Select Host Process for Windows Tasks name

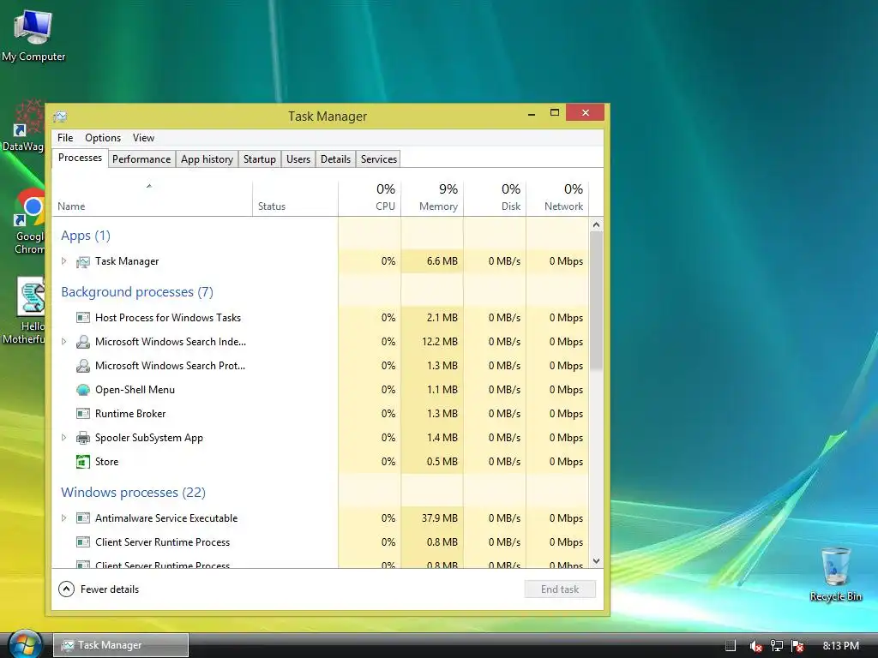pyautogui.click(x=168, y=318)
